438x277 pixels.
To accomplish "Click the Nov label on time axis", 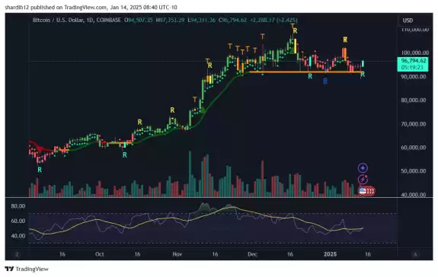I will tap(177, 254).
